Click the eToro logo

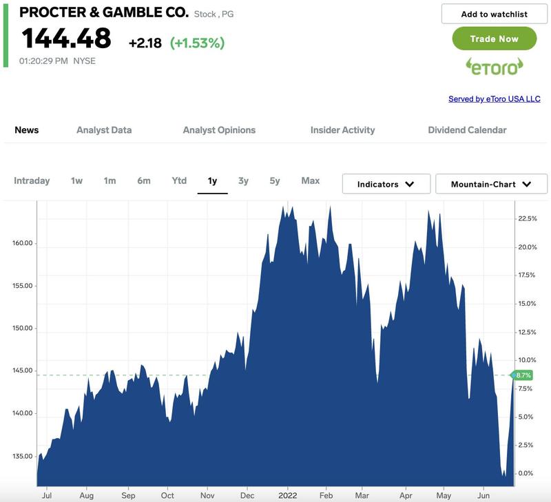(494, 67)
